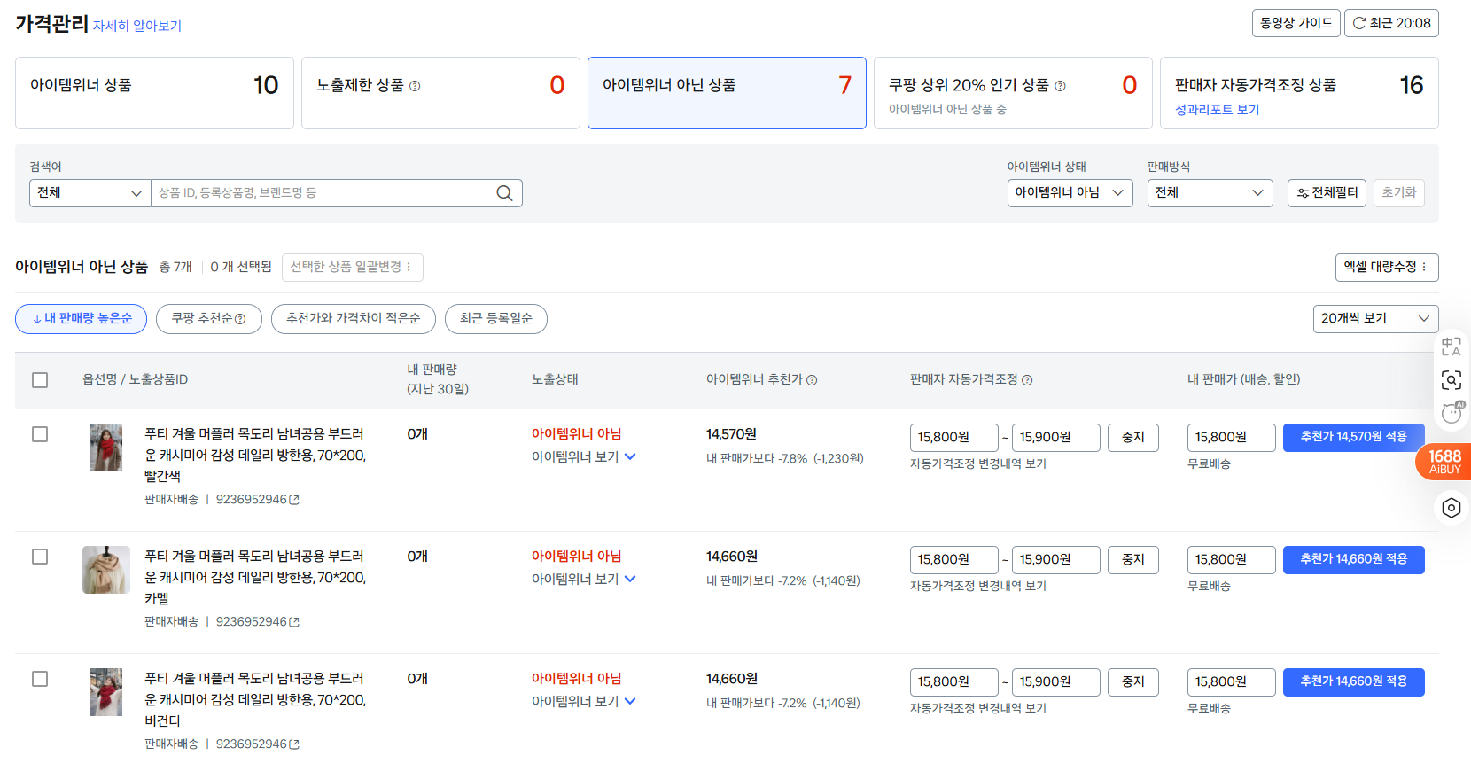Click help icon next to 노출제한 상품
This screenshot has width=1471, height=771.
coord(415,86)
